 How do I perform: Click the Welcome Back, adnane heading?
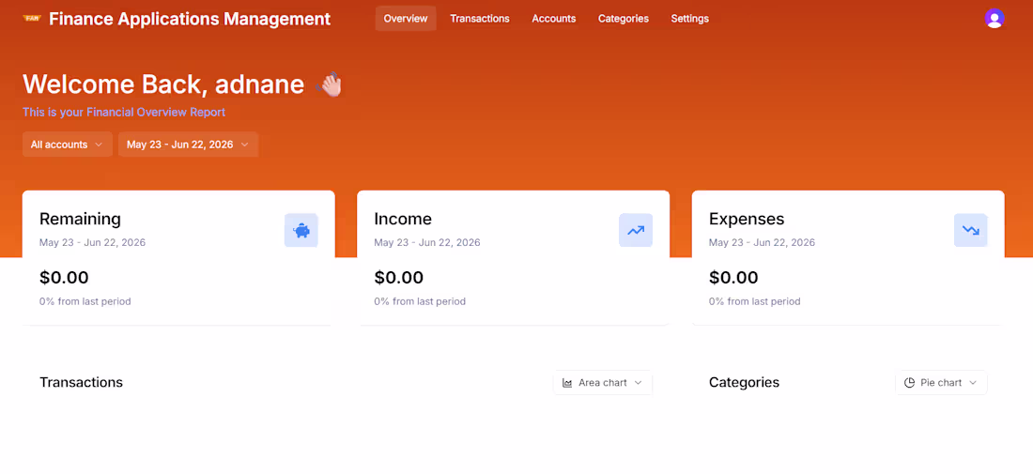[x=163, y=84]
